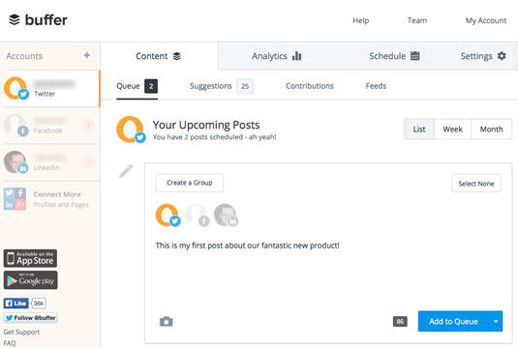
Task: Click the Buffer logo icon
Action: 15,19
